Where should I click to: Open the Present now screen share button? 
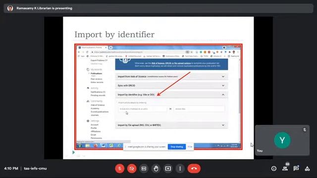[168, 168]
